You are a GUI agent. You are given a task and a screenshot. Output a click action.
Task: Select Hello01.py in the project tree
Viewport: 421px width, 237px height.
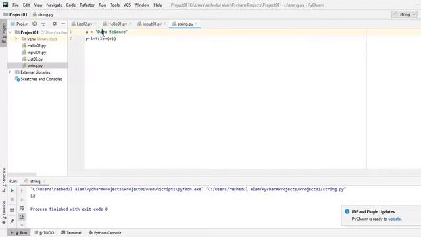(x=37, y=45)
